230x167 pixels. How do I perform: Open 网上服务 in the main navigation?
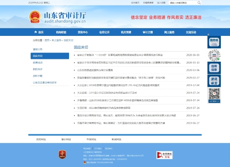[169, 32]
